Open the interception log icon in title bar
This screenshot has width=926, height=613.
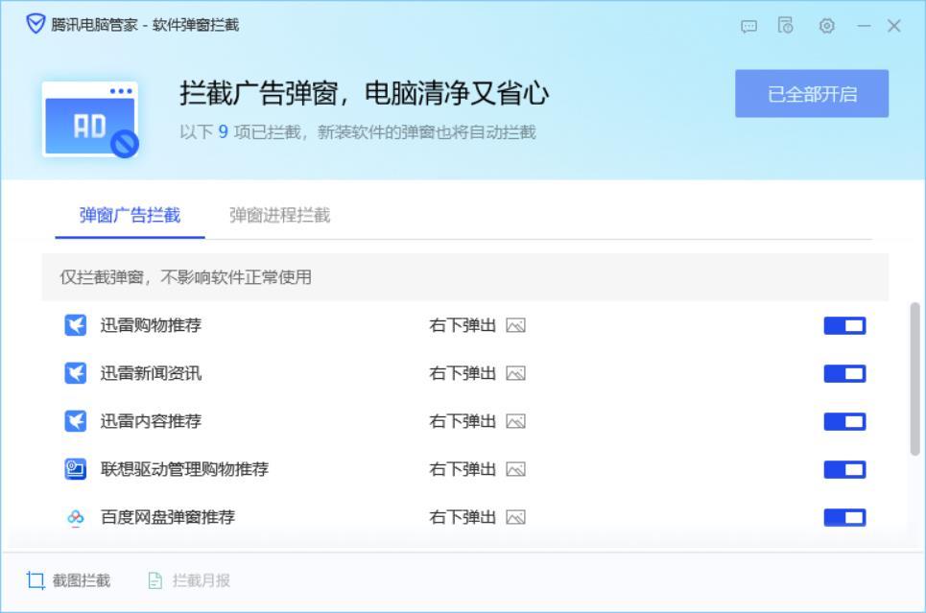click(786, 25)
